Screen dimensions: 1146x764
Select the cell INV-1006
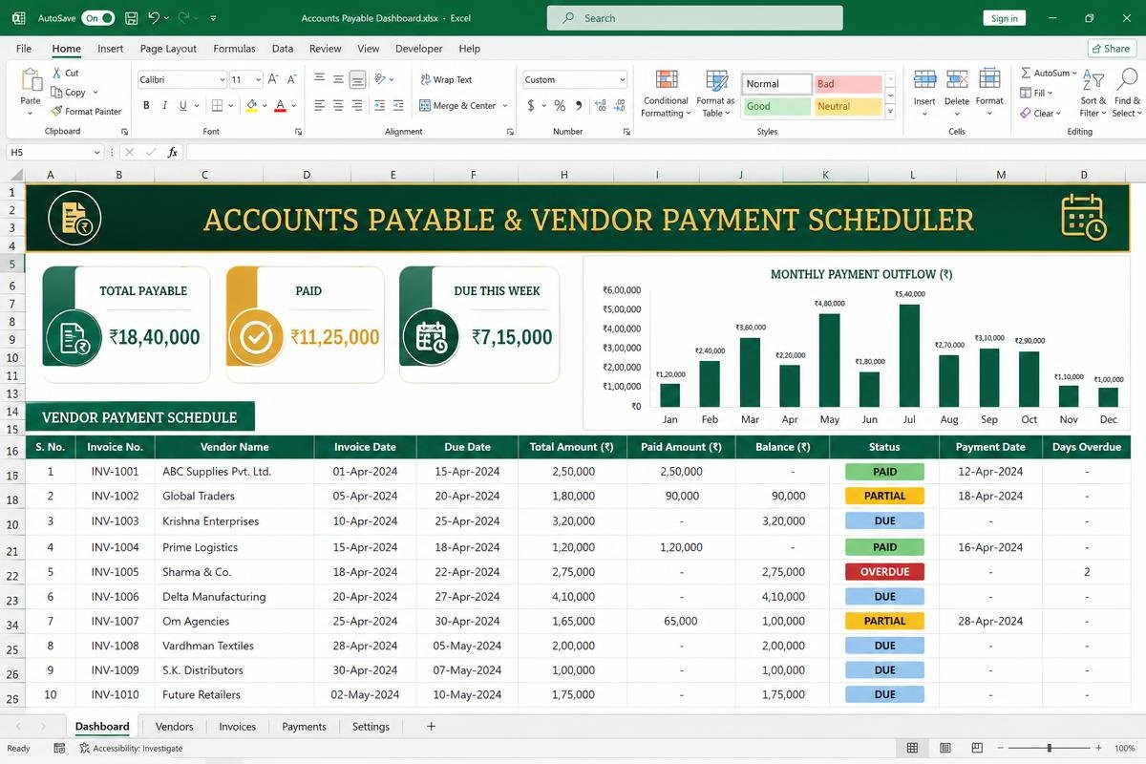coord(115,597)
